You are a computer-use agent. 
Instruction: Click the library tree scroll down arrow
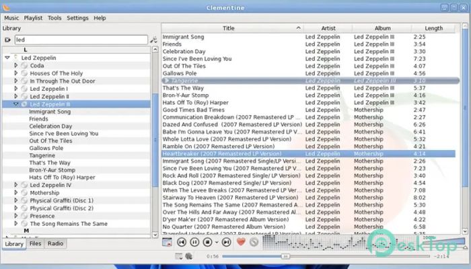(x=155, y=235)
